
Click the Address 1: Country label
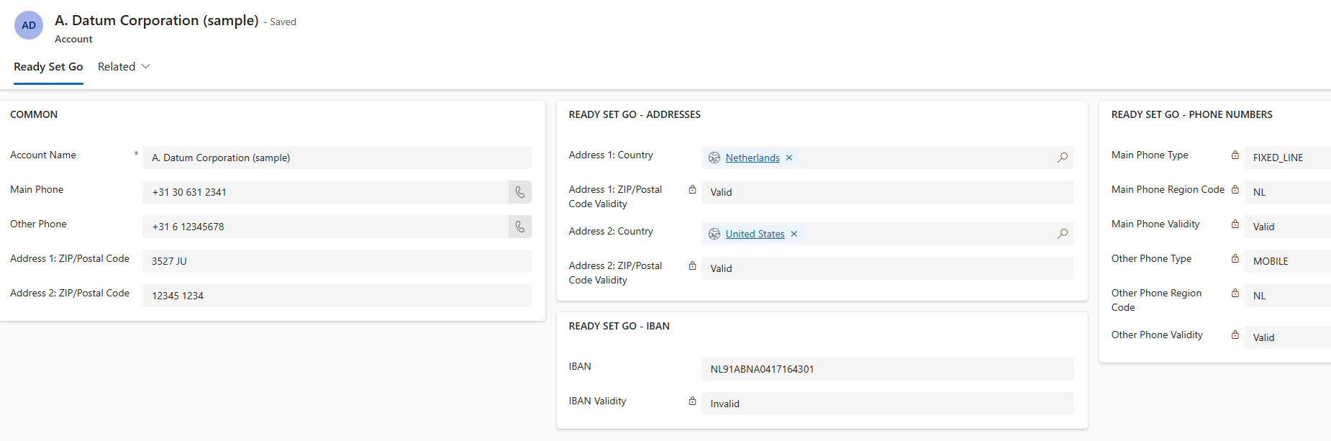(611, 155)
